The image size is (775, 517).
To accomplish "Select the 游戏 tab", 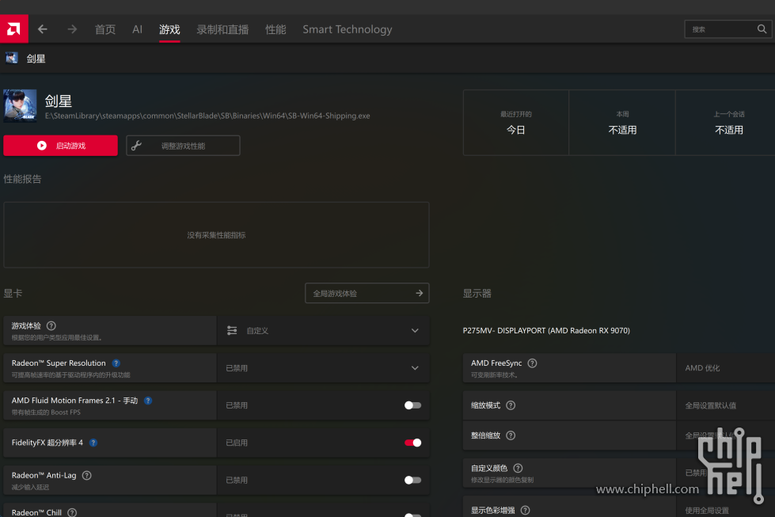I will (169, 29).
